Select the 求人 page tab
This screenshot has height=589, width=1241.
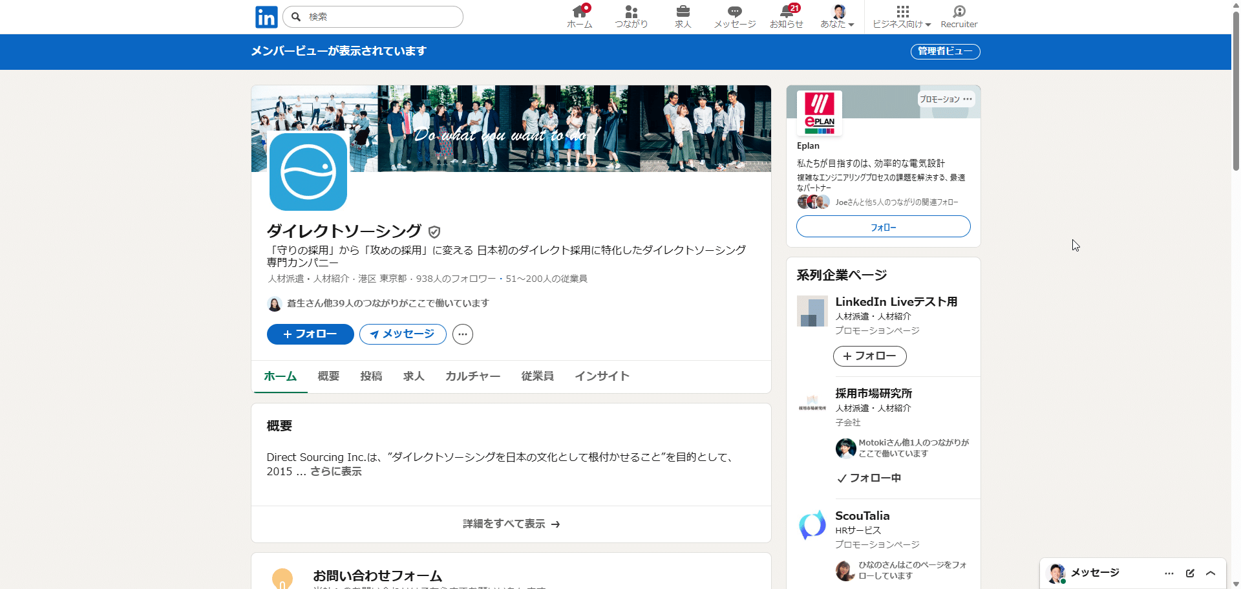(x=414, y=376)
